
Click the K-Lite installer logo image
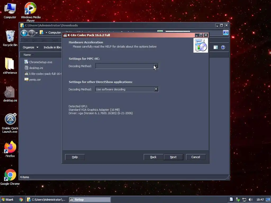pyautogui.click(x=201, y=45)
